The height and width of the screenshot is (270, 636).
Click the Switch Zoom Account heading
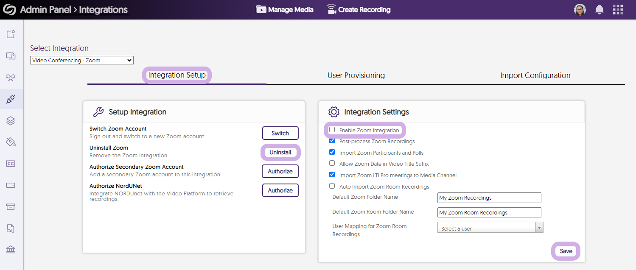(118, 129)
